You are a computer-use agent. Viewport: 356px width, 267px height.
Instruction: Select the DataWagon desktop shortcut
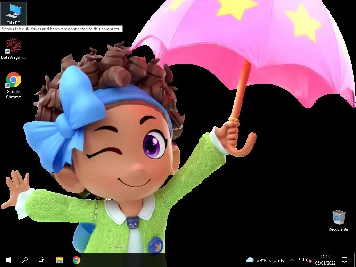[14, 49]
